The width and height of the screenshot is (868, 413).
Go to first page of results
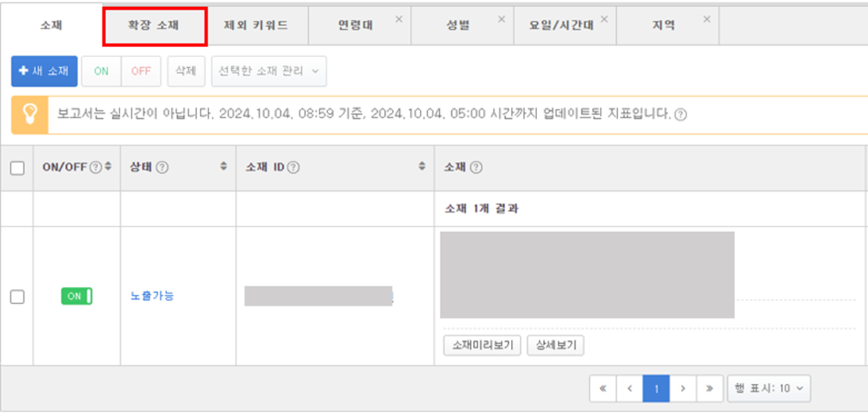(603, 389)
